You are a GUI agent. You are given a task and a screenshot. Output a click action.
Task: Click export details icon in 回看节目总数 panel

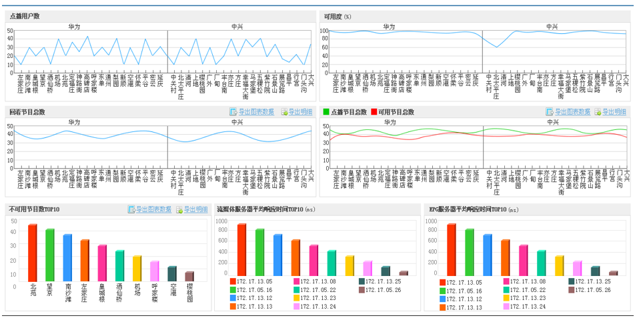[284, 112]
